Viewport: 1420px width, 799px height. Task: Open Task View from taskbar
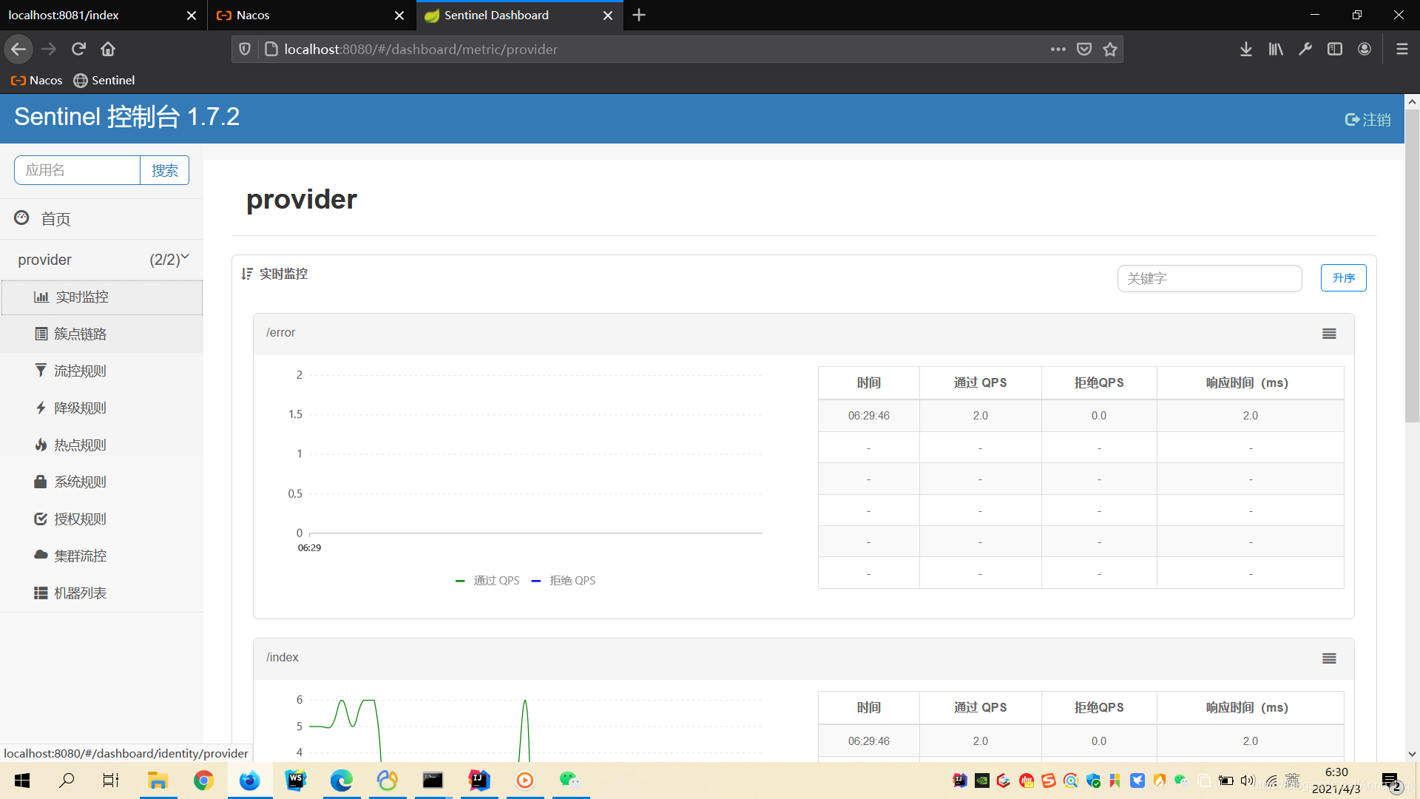point(111,781)
